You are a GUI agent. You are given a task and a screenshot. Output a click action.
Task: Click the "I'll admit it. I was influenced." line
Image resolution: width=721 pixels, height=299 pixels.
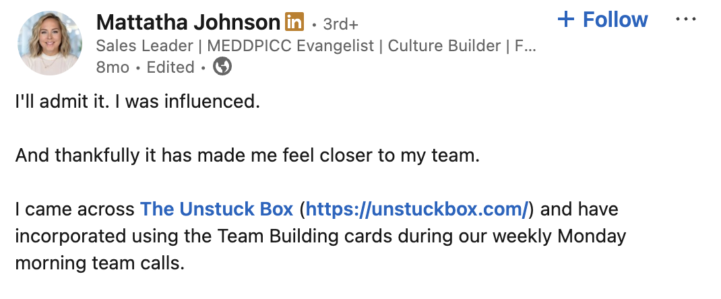(138, 102)
